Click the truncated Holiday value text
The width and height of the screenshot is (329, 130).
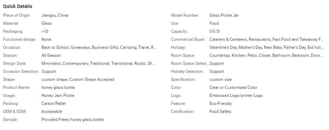(x=266, y=47)
